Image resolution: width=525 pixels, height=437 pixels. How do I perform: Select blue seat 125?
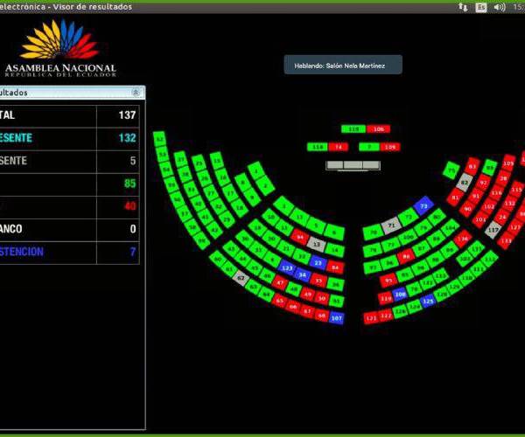[x=428, y=302]
